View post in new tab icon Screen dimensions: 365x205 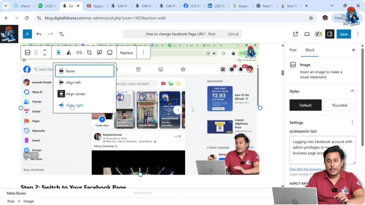pos(295,34)
